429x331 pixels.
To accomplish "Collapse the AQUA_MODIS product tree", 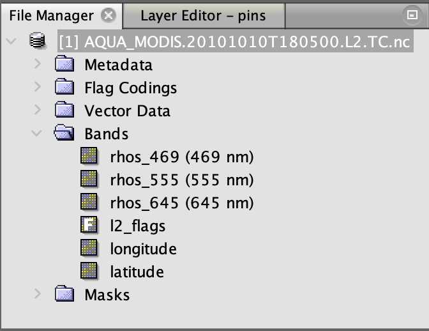I will click(11, 42).
